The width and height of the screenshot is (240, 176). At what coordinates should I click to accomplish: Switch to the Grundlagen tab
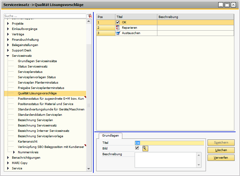[x=110, y=135]
